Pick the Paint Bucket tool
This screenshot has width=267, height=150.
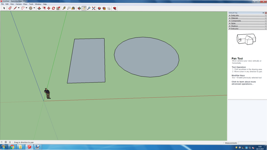(x=73, y=8)
